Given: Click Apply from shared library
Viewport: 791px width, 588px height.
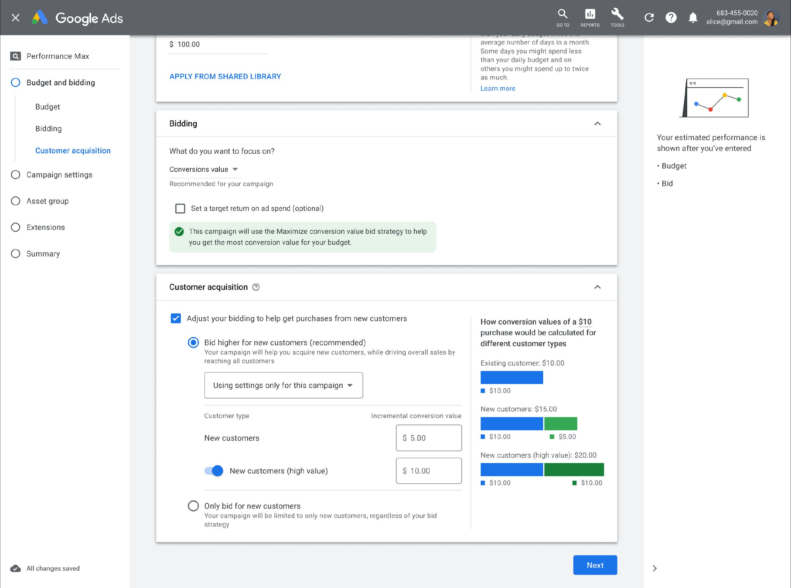Looking at the screenshot, I should coord(225,77).
